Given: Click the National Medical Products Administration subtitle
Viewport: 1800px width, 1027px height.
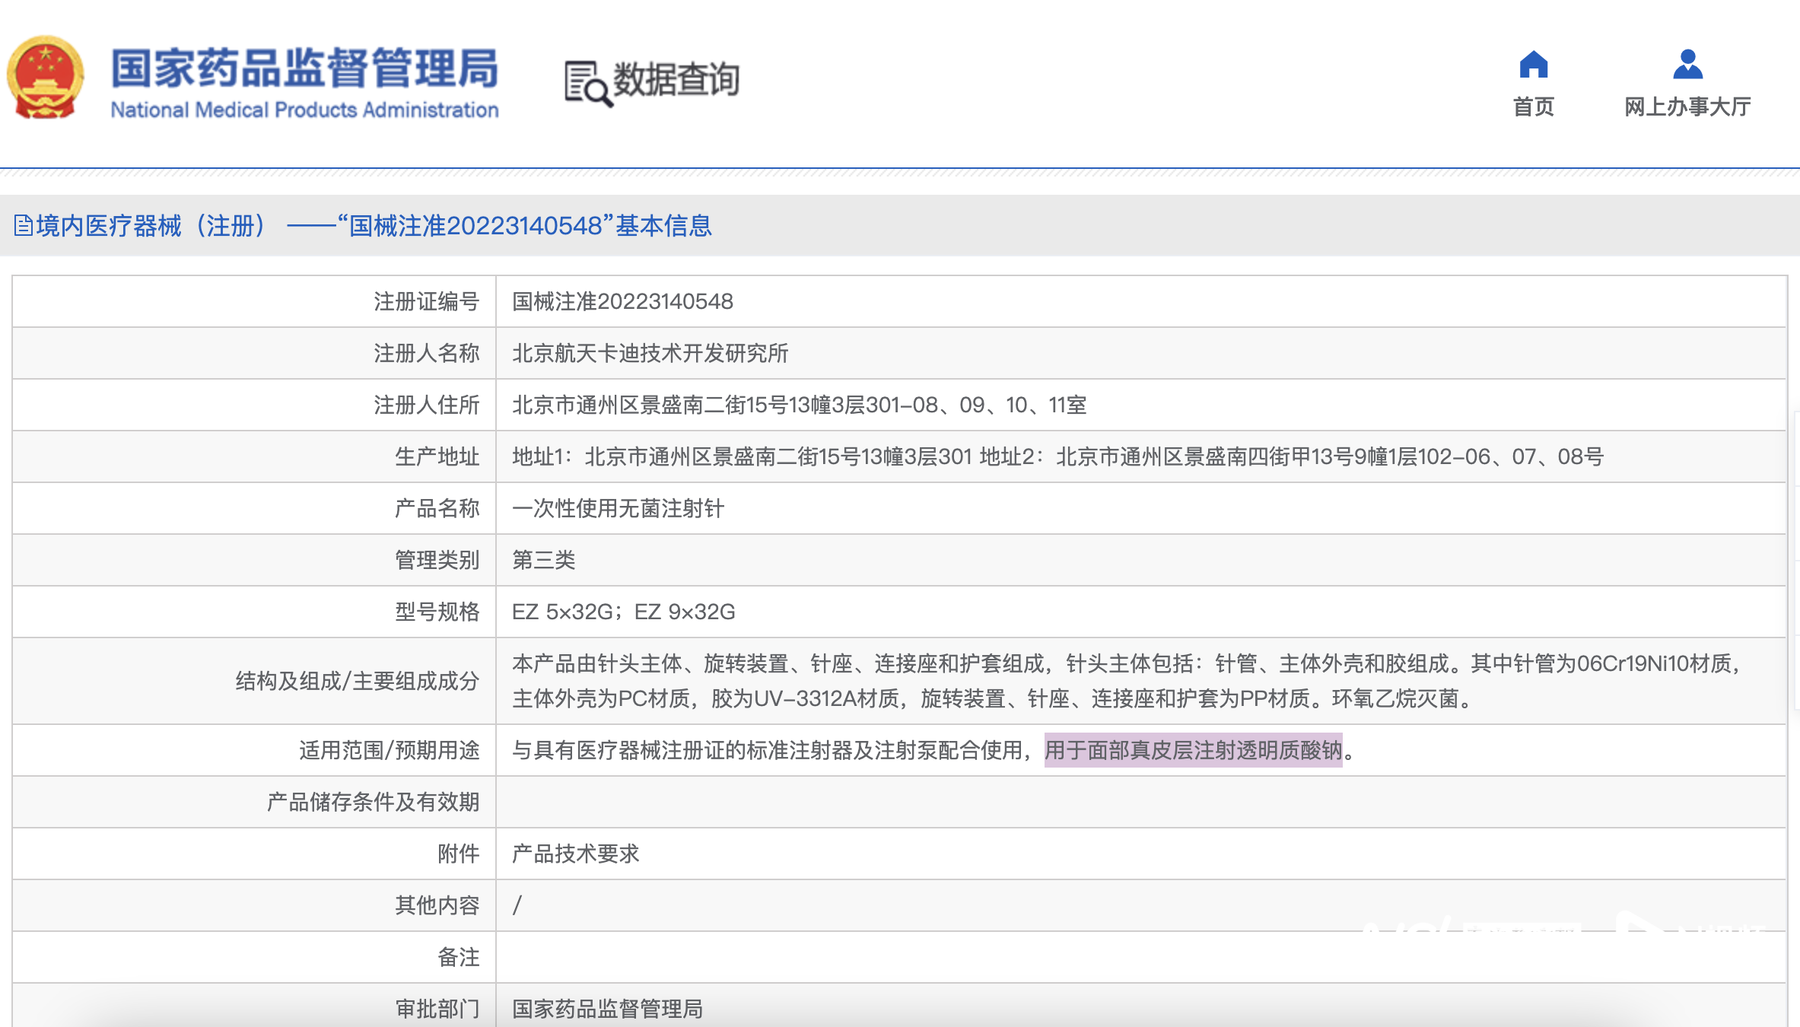Looking at the screenshot, I should [304, 110].
